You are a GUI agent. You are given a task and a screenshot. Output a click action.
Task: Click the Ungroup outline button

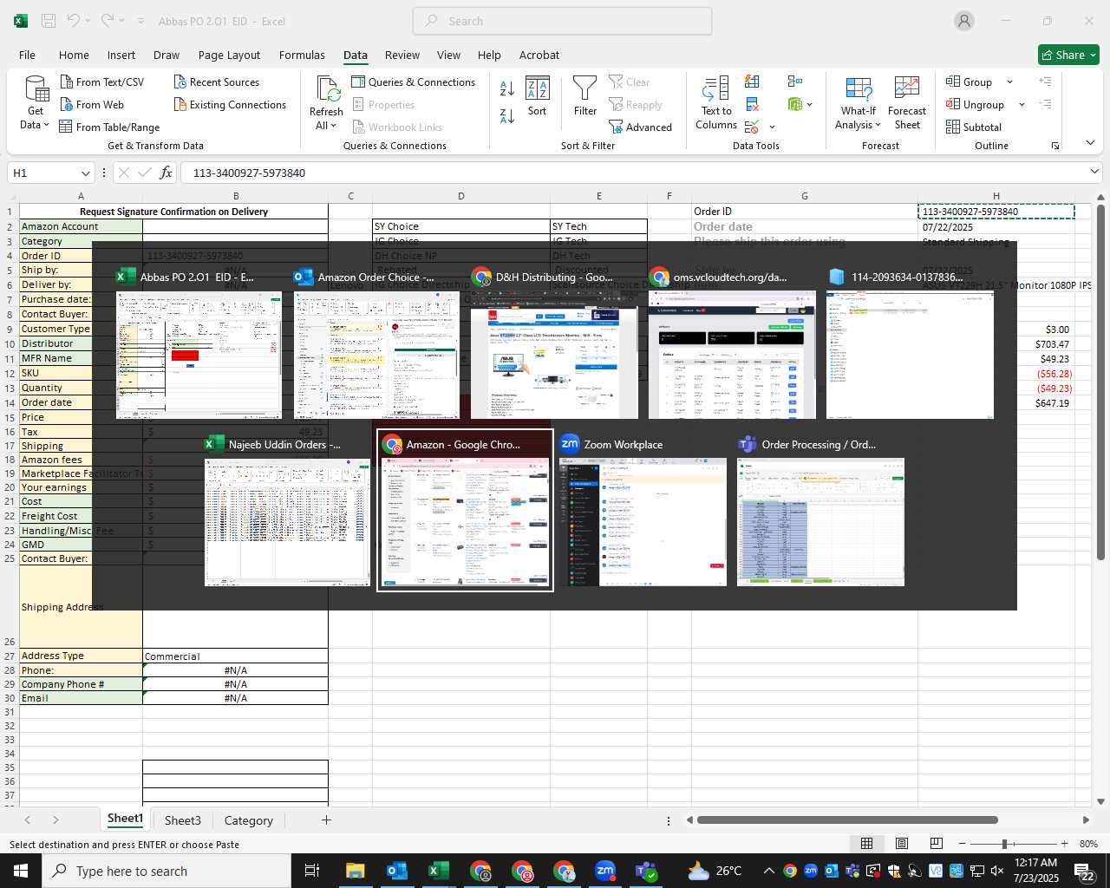pyautogui.click(x=975, y=105)
